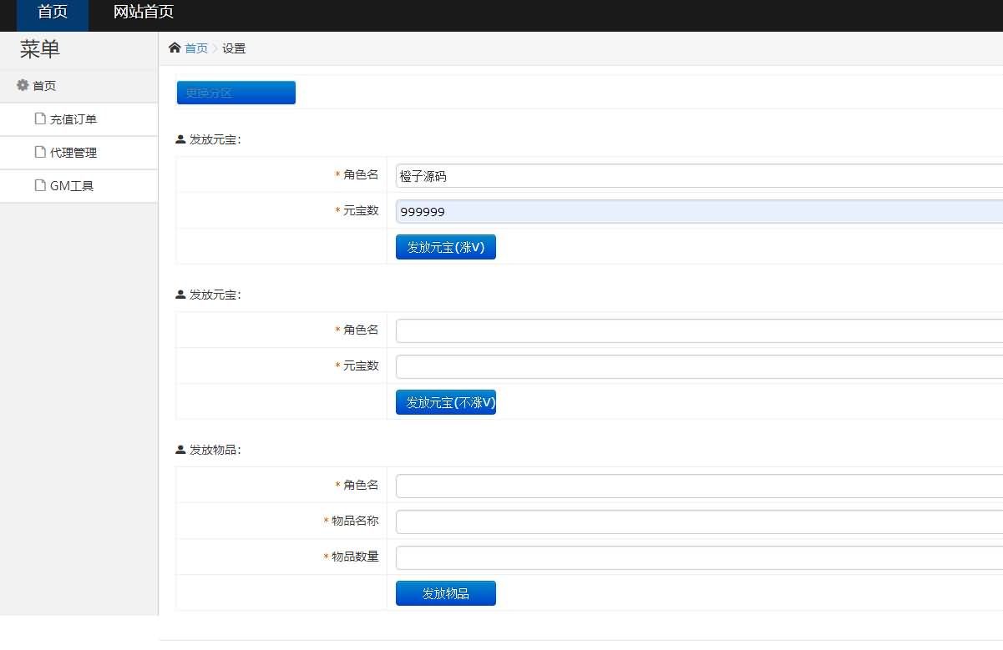
Task: Click the 物品名称 input field
Action: pyautogui.click(x=698, y=522)
